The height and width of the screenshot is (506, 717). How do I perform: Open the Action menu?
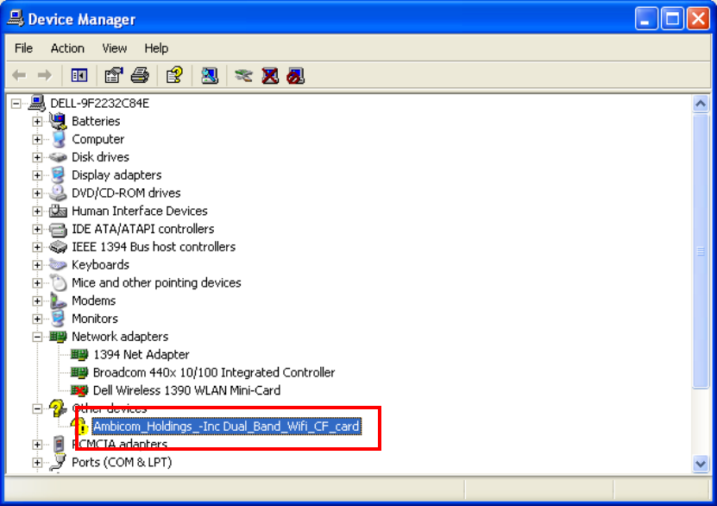67,48
